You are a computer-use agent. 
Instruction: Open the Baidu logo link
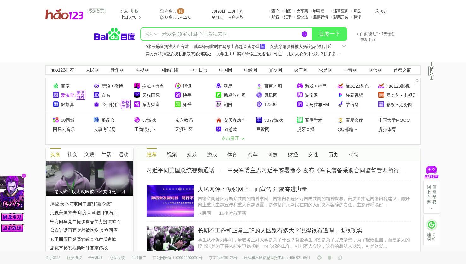tap(114, 34)
